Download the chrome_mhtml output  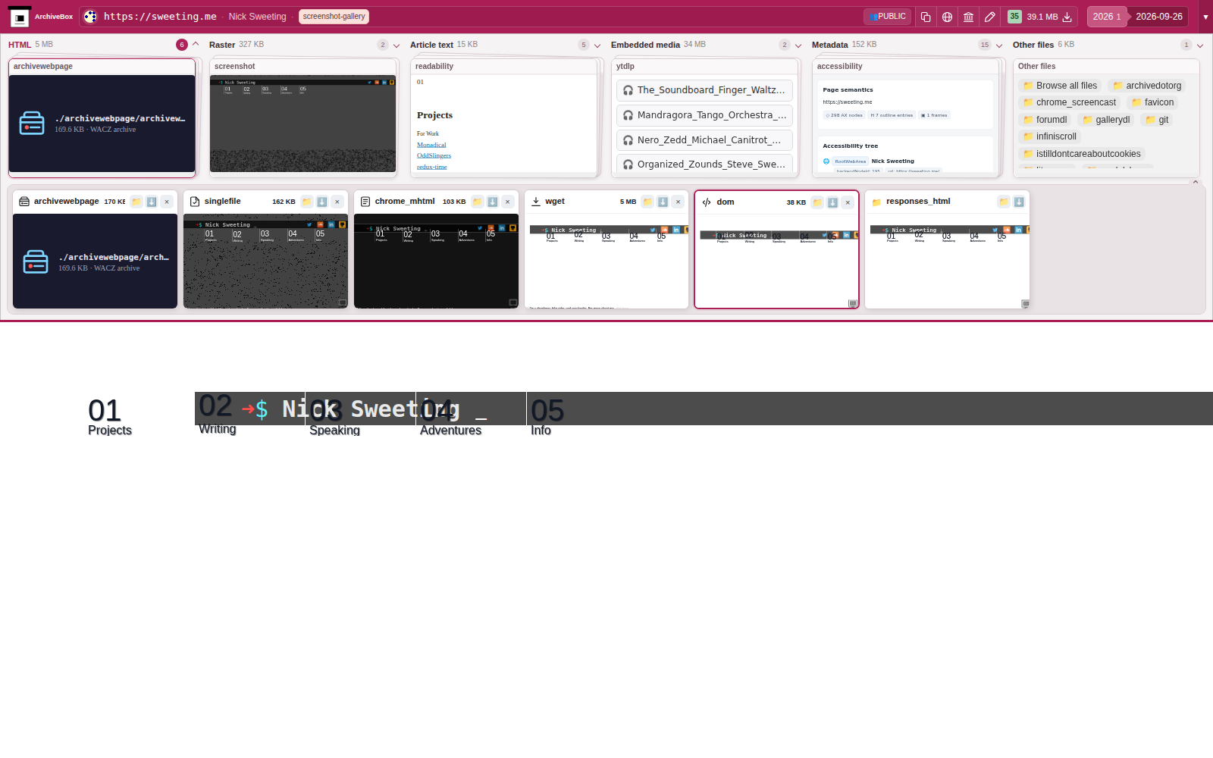[x=493, y=202]
